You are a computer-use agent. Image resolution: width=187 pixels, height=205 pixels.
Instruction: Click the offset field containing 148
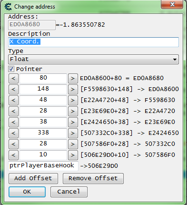point(43,89)
